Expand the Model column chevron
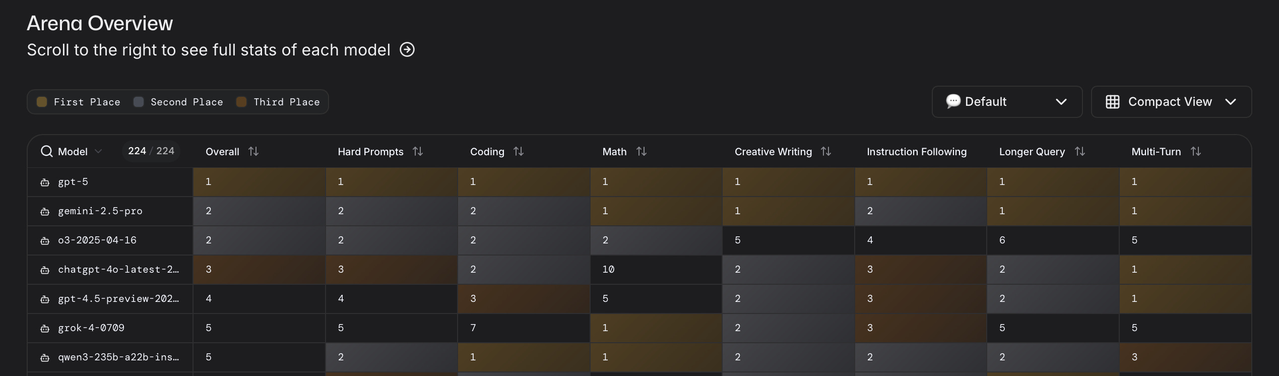The height and width of the screenshot is (376, 1279). pos(98,151)
